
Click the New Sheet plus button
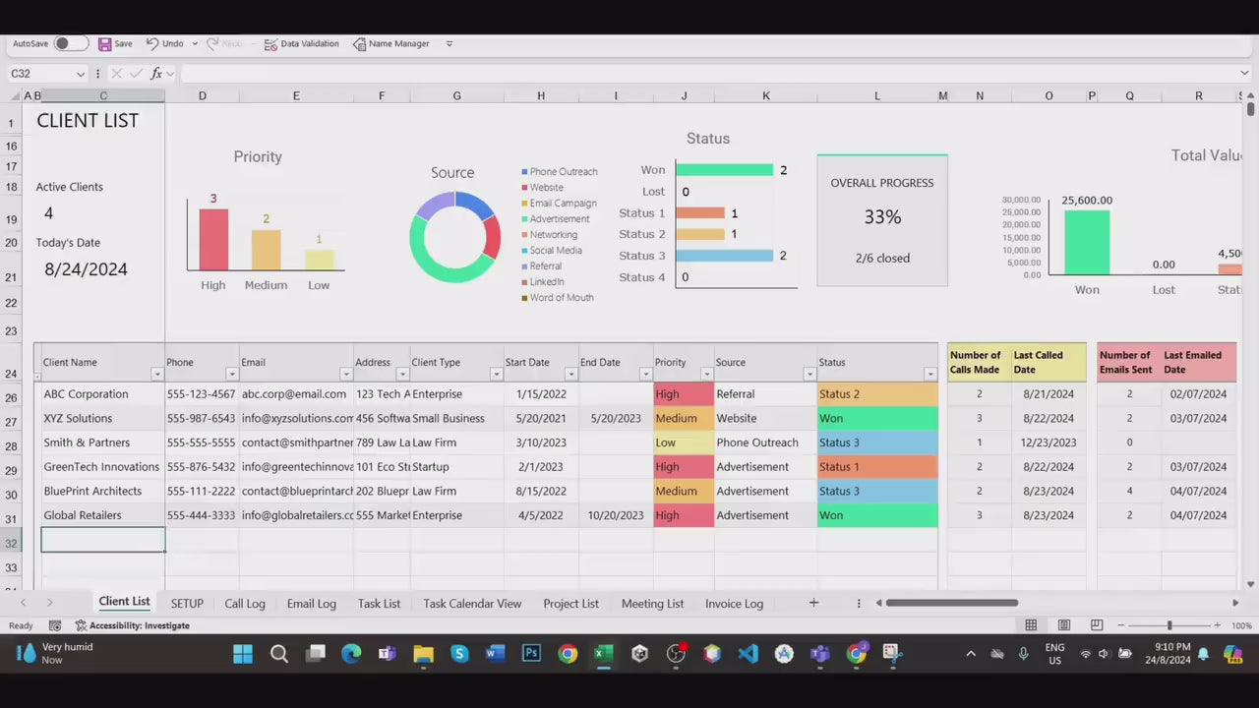813,603
